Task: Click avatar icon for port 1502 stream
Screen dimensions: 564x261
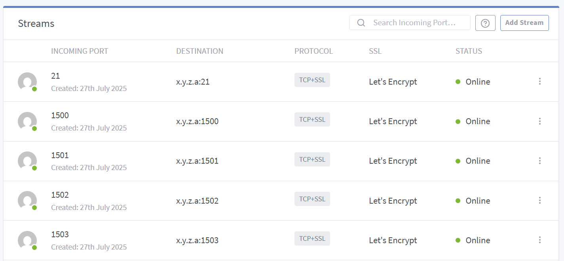Action: pyautogui.click(x=27, y=200)
